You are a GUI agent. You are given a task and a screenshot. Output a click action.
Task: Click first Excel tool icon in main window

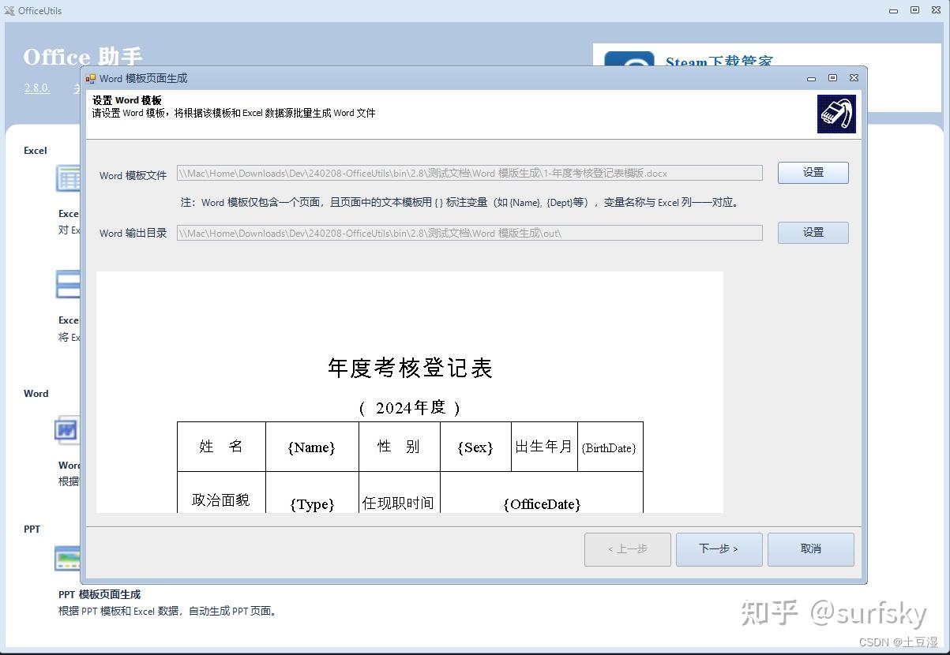click(x=68, y=178)
